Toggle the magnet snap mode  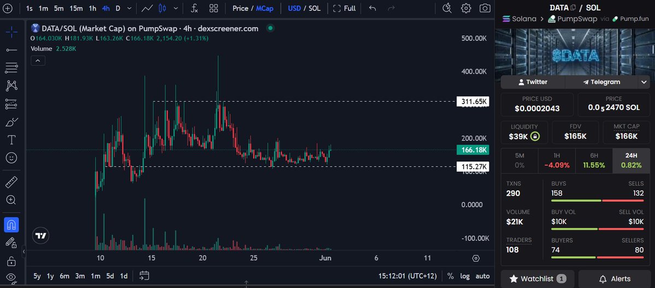(x=11, y=225)
